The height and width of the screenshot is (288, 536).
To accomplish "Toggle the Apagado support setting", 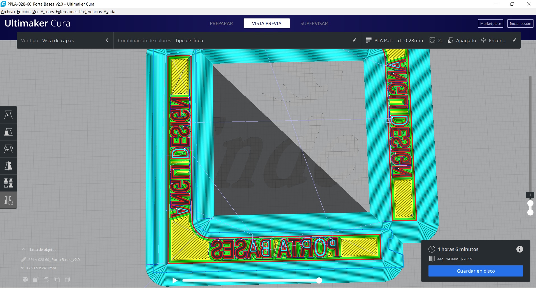I will coord(466,41).
